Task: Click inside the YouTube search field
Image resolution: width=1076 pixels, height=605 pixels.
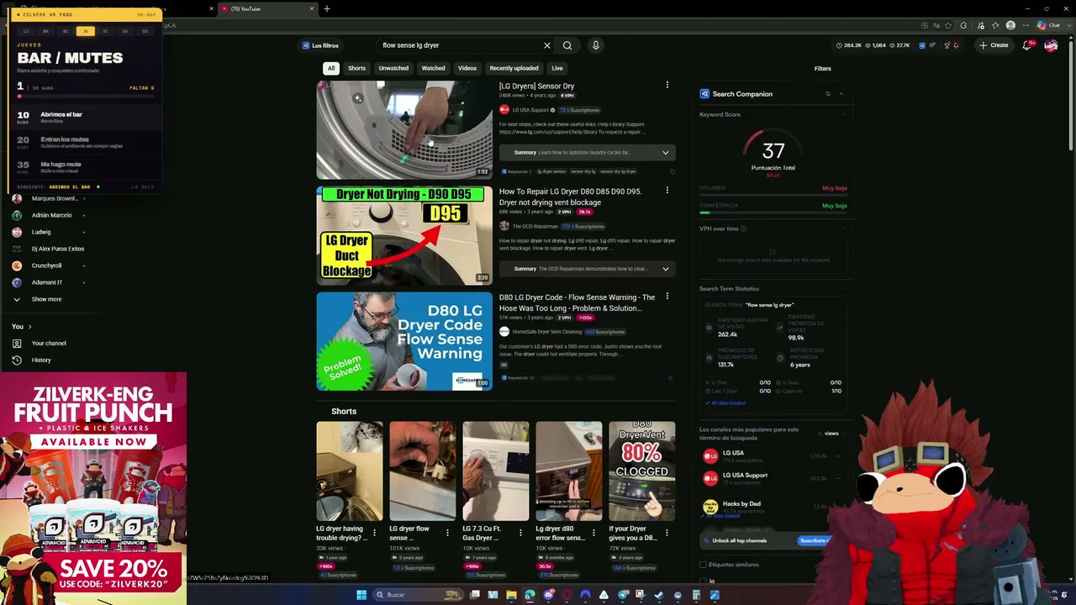Action: (458, 45)
